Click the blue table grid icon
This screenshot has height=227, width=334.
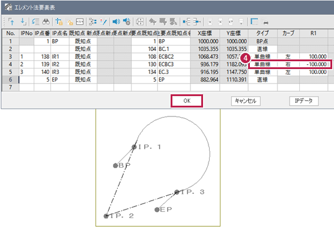[254, 22]
